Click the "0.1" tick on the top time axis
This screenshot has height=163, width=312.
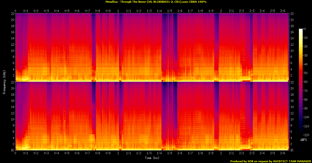point(26,11)
